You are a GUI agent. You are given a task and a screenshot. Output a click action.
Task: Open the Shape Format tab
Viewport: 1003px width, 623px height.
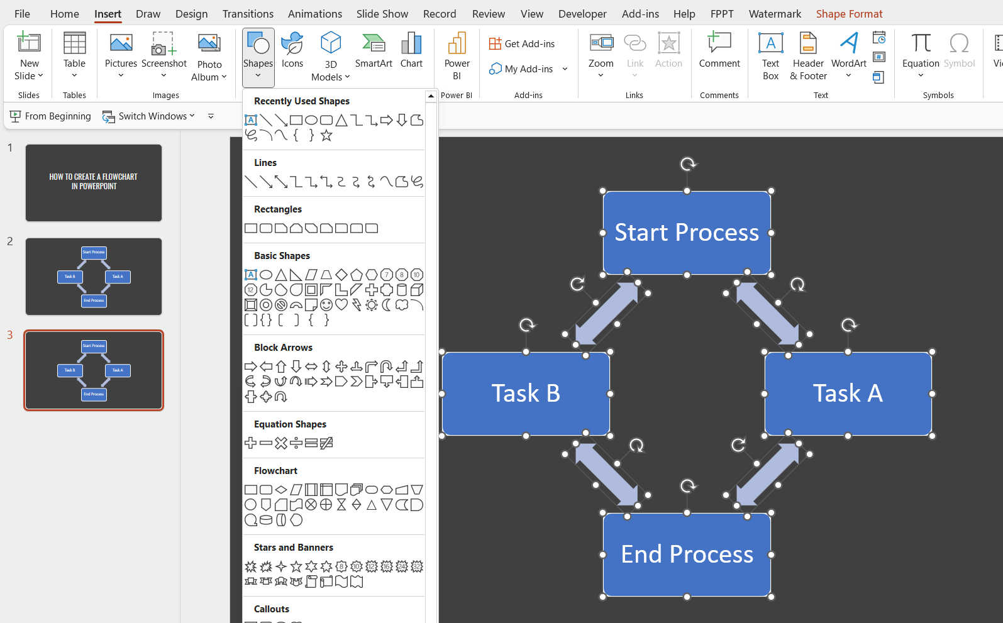[849, 14]
